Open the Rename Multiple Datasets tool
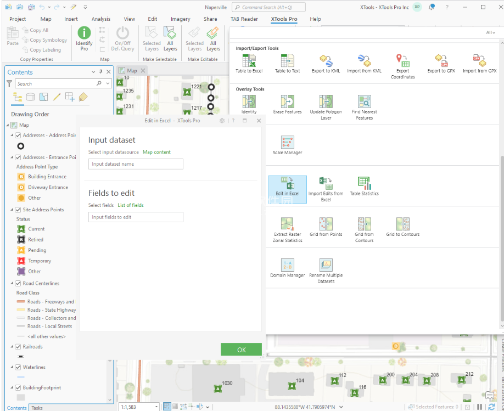 click(x=326, y=271)
